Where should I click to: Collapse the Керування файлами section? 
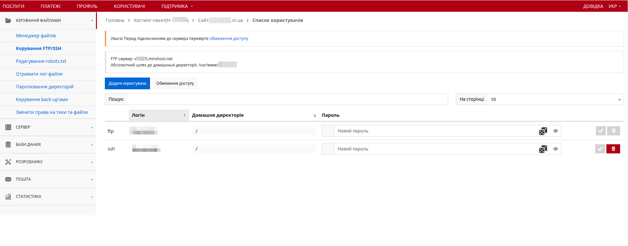(92, 20)
